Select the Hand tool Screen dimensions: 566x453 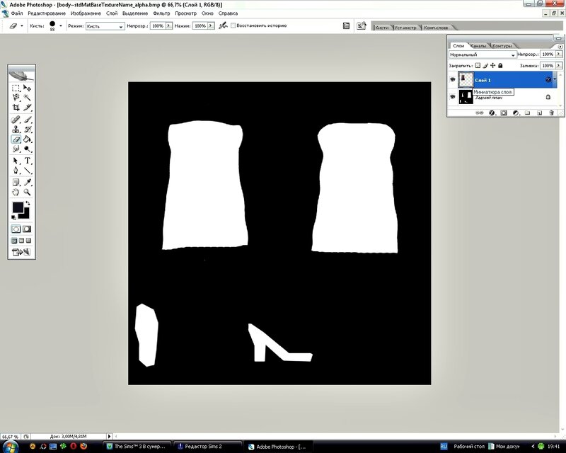pyautogui.click(x=16, y=192)
